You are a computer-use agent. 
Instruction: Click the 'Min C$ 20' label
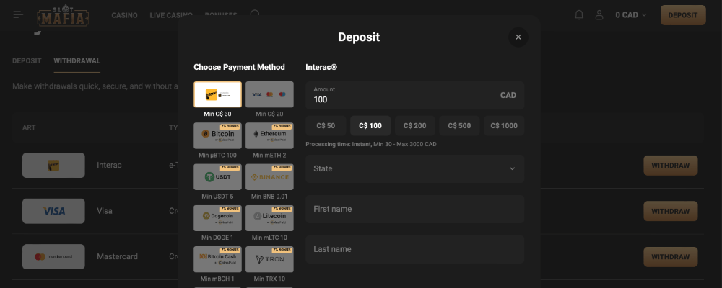[269, 114]
